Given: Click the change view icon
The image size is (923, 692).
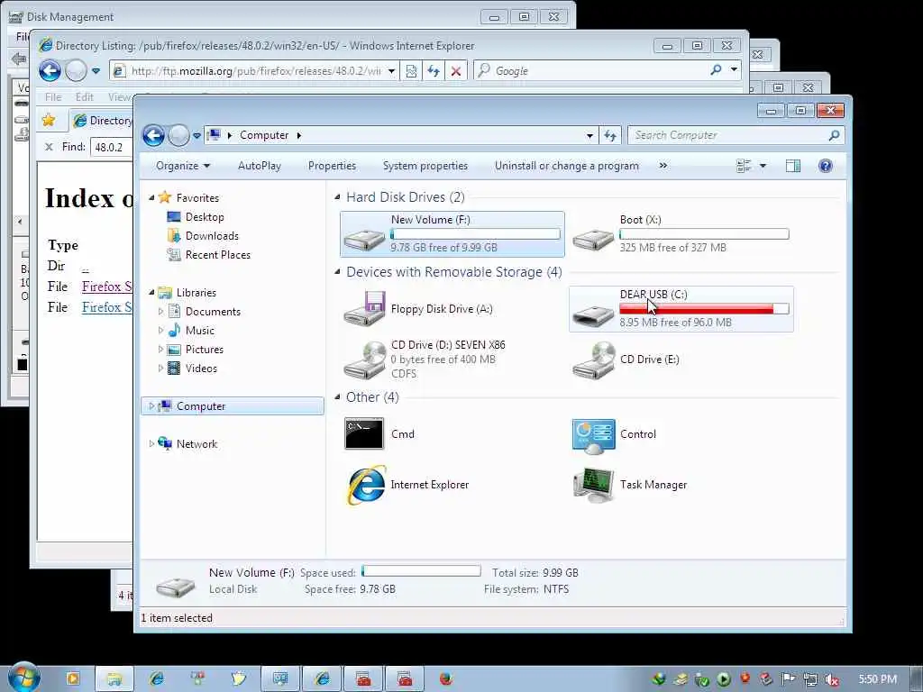Looking at the screenshot, I should pyautogui.click(x=744, y=166).
